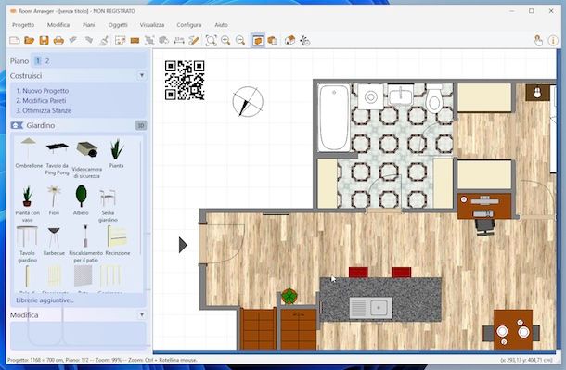Click the dimension measurement toolbar icon
Image resolution: width=566 pixels, height=370 pixels.
click(x=179, y=41)
